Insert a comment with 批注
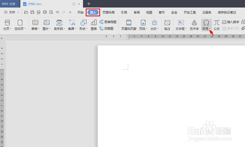The width and height of the screenshot is (245, 147). 167,25
